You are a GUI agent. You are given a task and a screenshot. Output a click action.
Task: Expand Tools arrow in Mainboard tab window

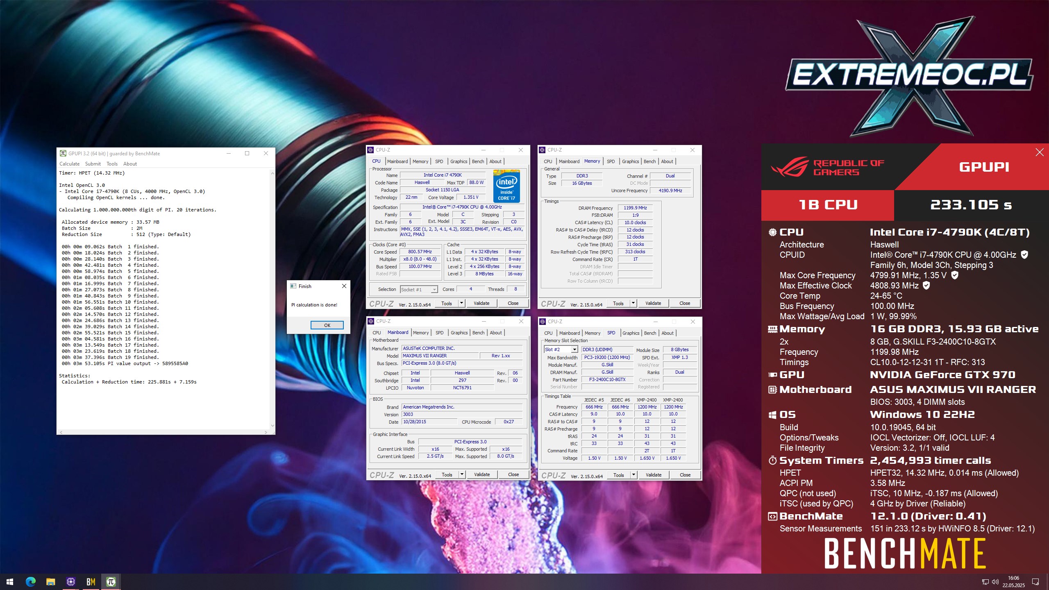click(462, 474)
